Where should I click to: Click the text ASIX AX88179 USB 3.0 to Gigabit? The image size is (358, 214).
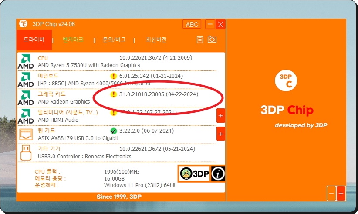[78, 138]
